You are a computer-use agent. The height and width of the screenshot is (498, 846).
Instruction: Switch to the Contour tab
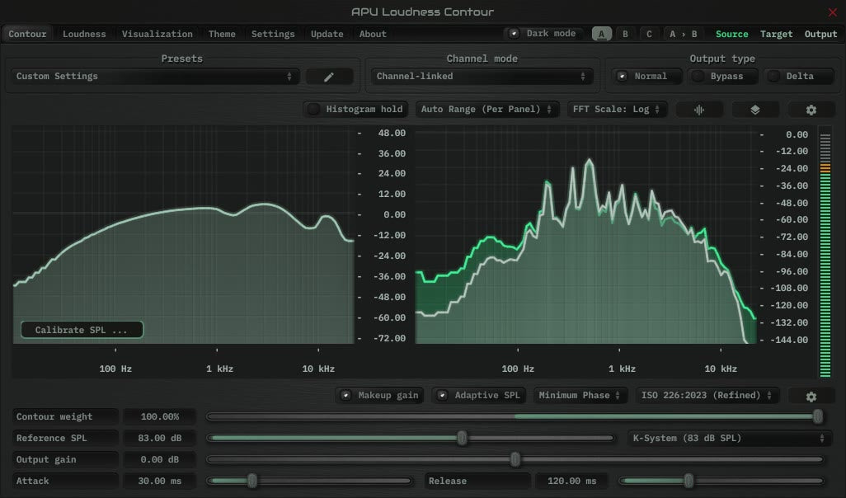point(27,34)
